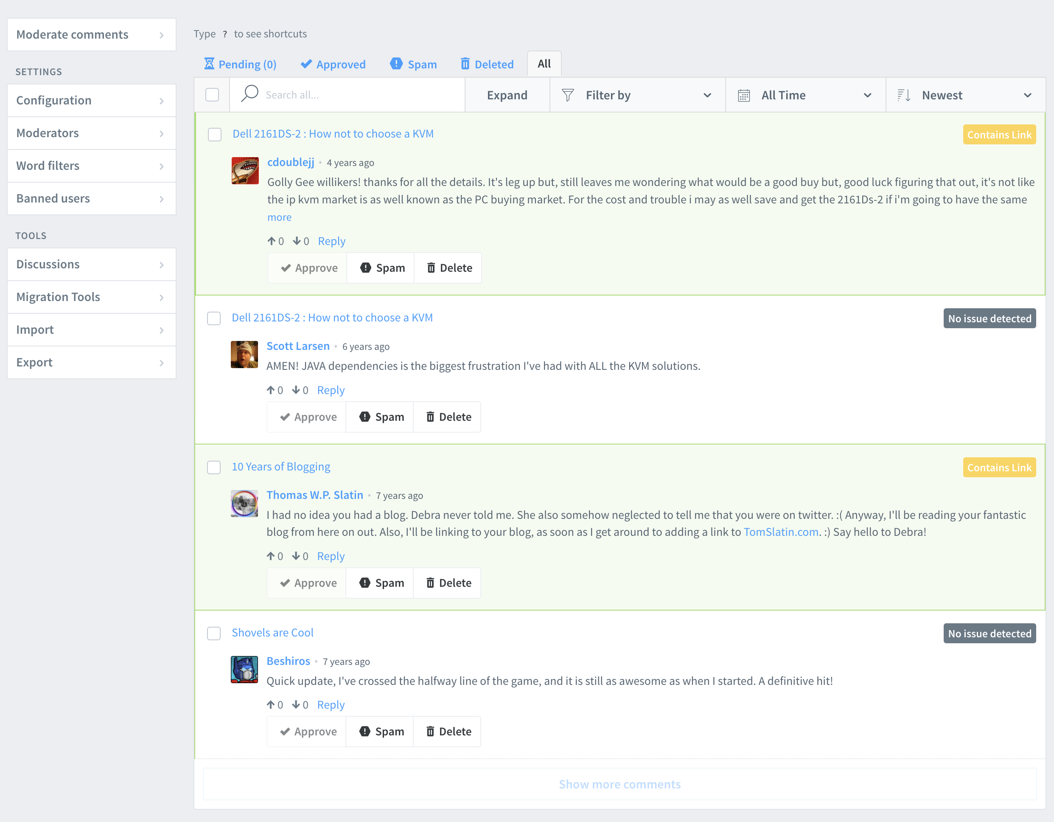Click the calendar icon beside All Time
Image resolution: width=1054 pixels, height=822 pixels.
(x=744, y=95)
